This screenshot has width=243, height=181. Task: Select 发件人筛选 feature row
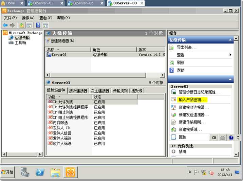coord(92,138)
